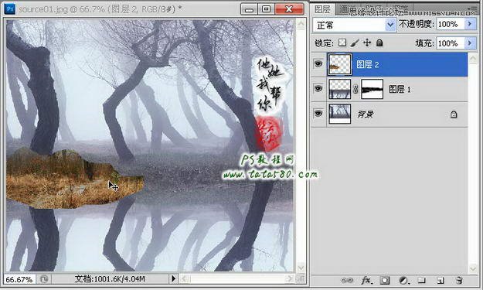Viewport: 483px width, 290px height.
Task: Open the 填充 fill slider arrow
Action: coord(470,43)
